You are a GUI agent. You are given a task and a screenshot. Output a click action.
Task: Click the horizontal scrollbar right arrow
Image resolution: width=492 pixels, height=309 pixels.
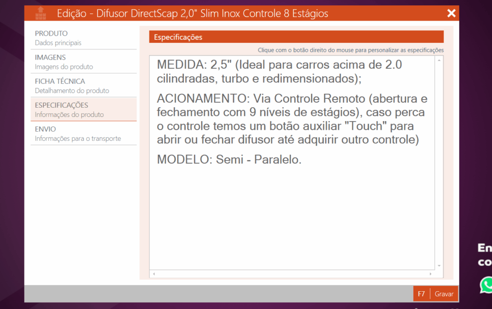tap(430, 274)
